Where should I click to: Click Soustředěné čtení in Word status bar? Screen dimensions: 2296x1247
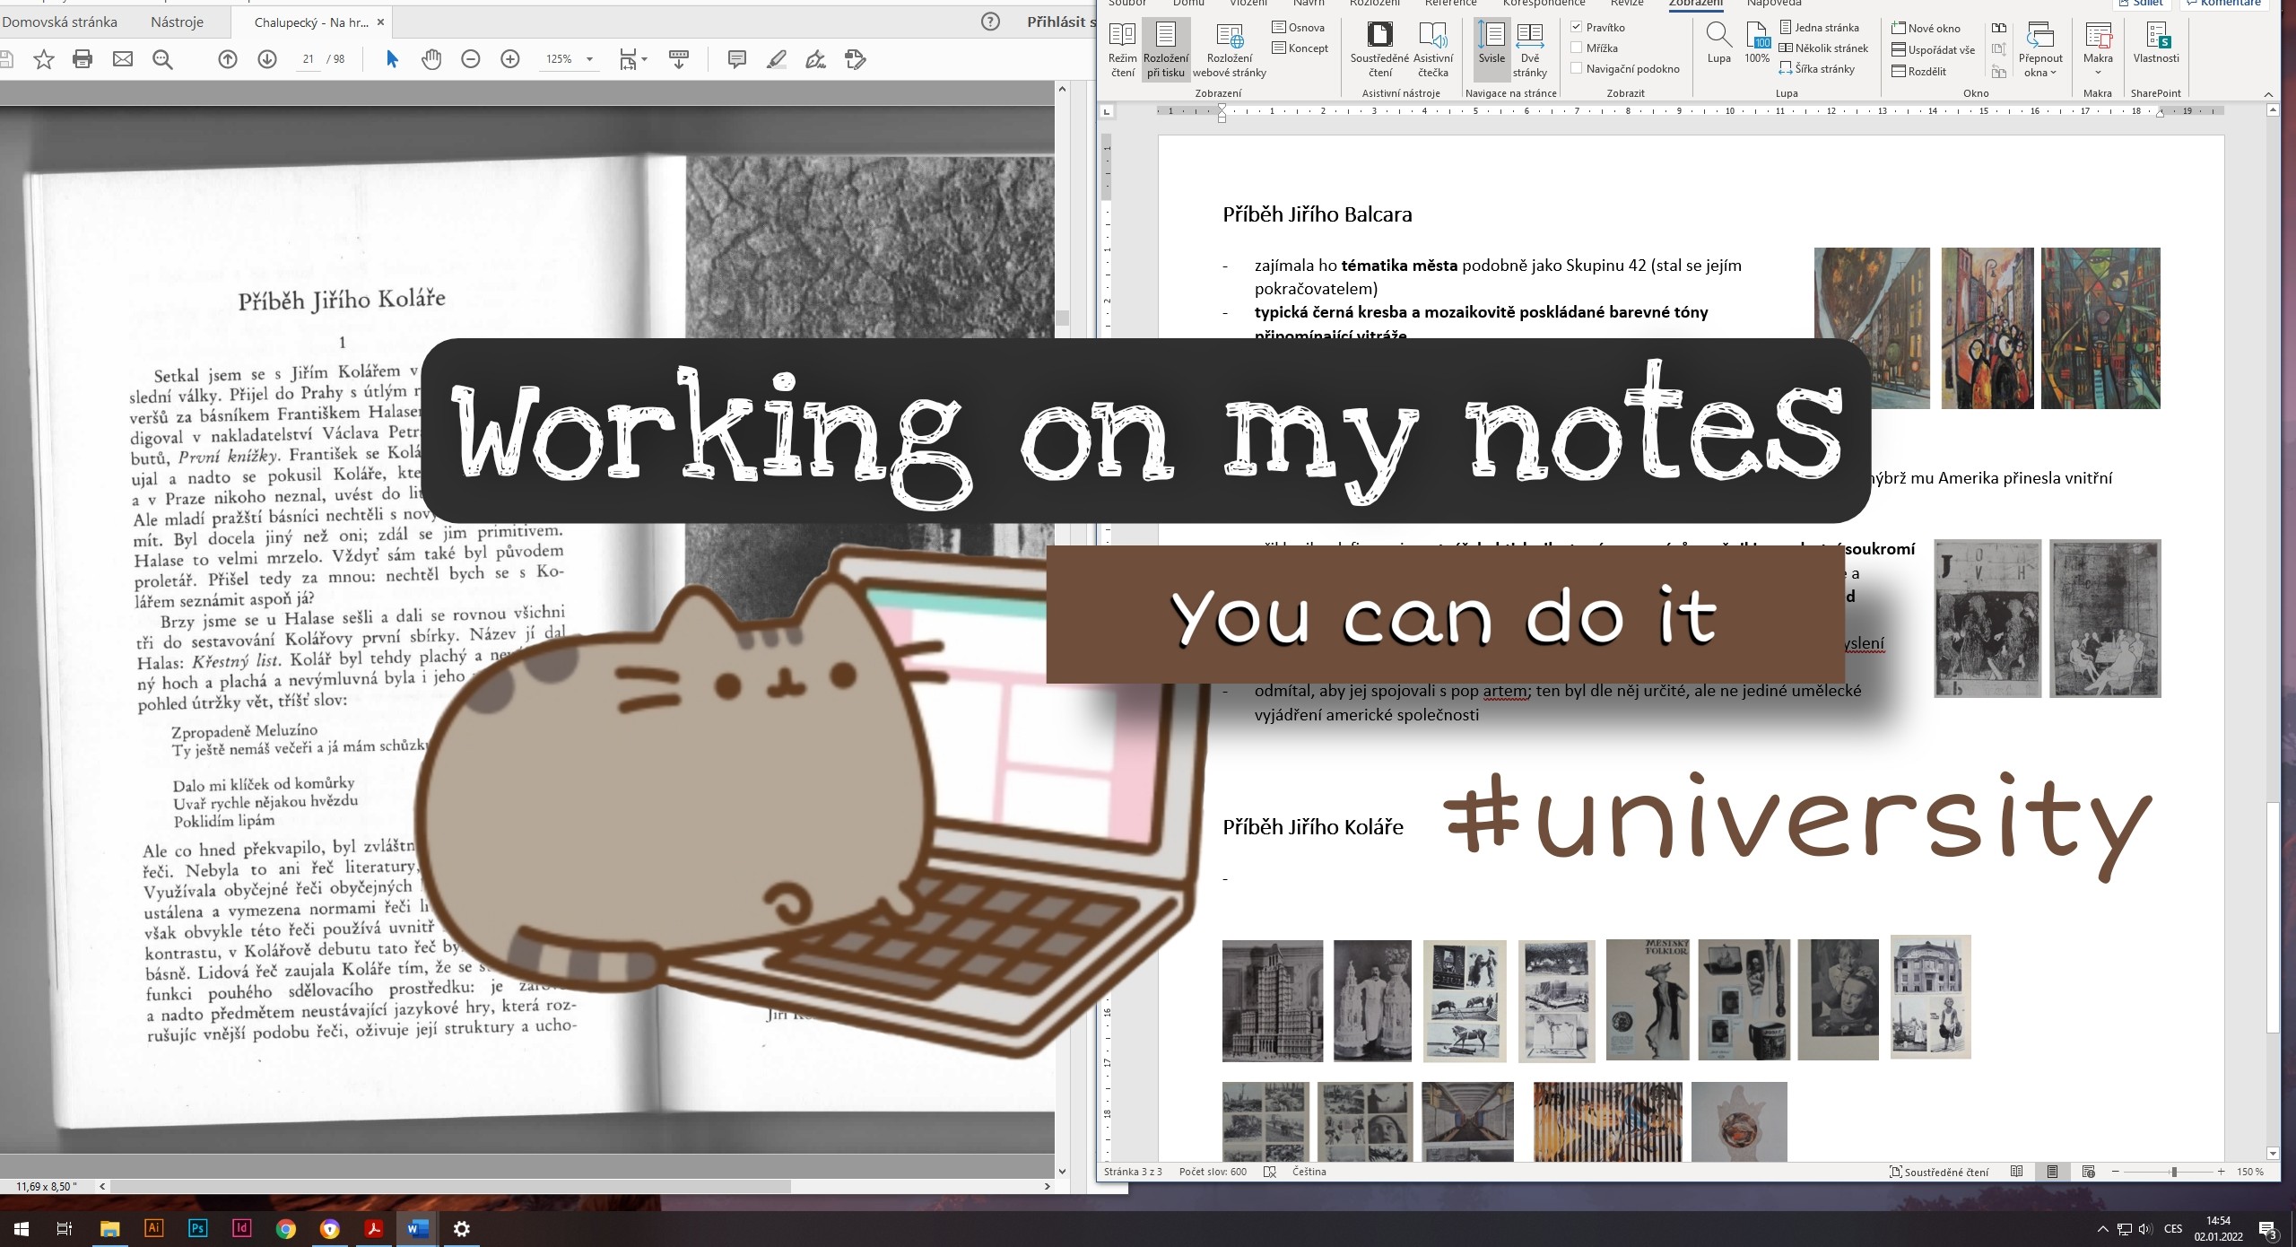pyautogui.click(x=1939, y=1172)
